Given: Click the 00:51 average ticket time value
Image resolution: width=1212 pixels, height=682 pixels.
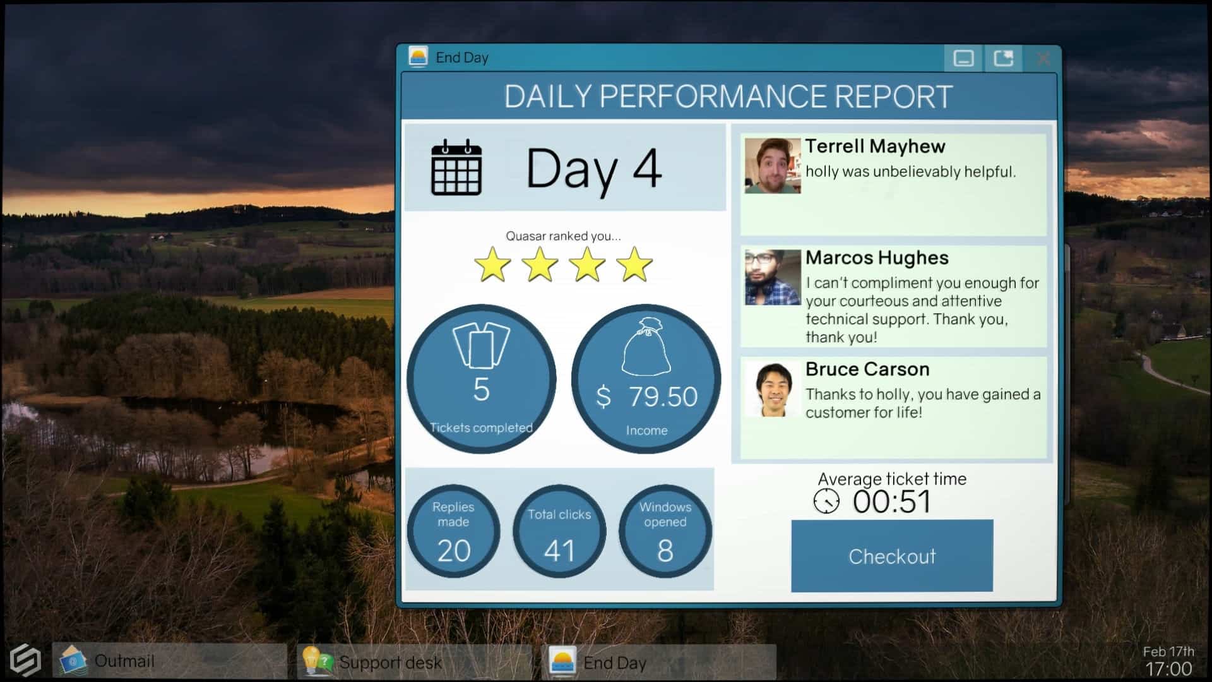Looking at the screenshot, I should (x=891, y=502).
